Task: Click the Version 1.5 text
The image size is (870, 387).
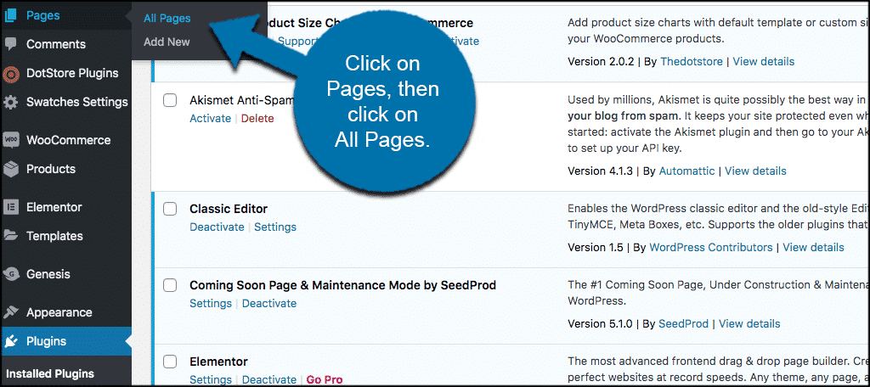Action: tap(596, 247)
